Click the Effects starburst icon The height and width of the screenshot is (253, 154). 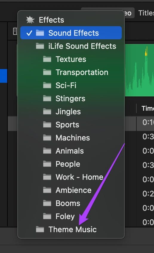point(30,20)
